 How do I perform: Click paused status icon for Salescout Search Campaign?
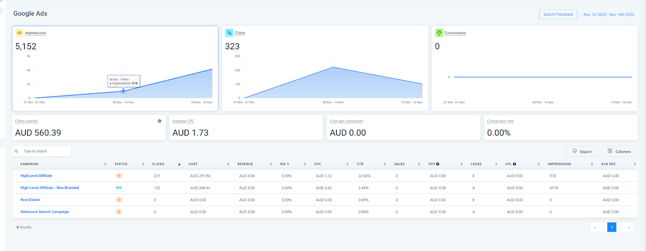pos(119,212)
